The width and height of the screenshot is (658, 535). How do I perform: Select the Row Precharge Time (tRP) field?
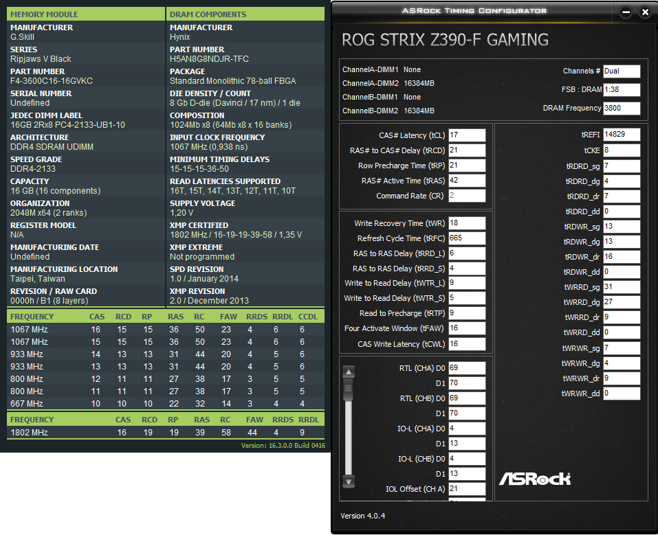(467, 166)
